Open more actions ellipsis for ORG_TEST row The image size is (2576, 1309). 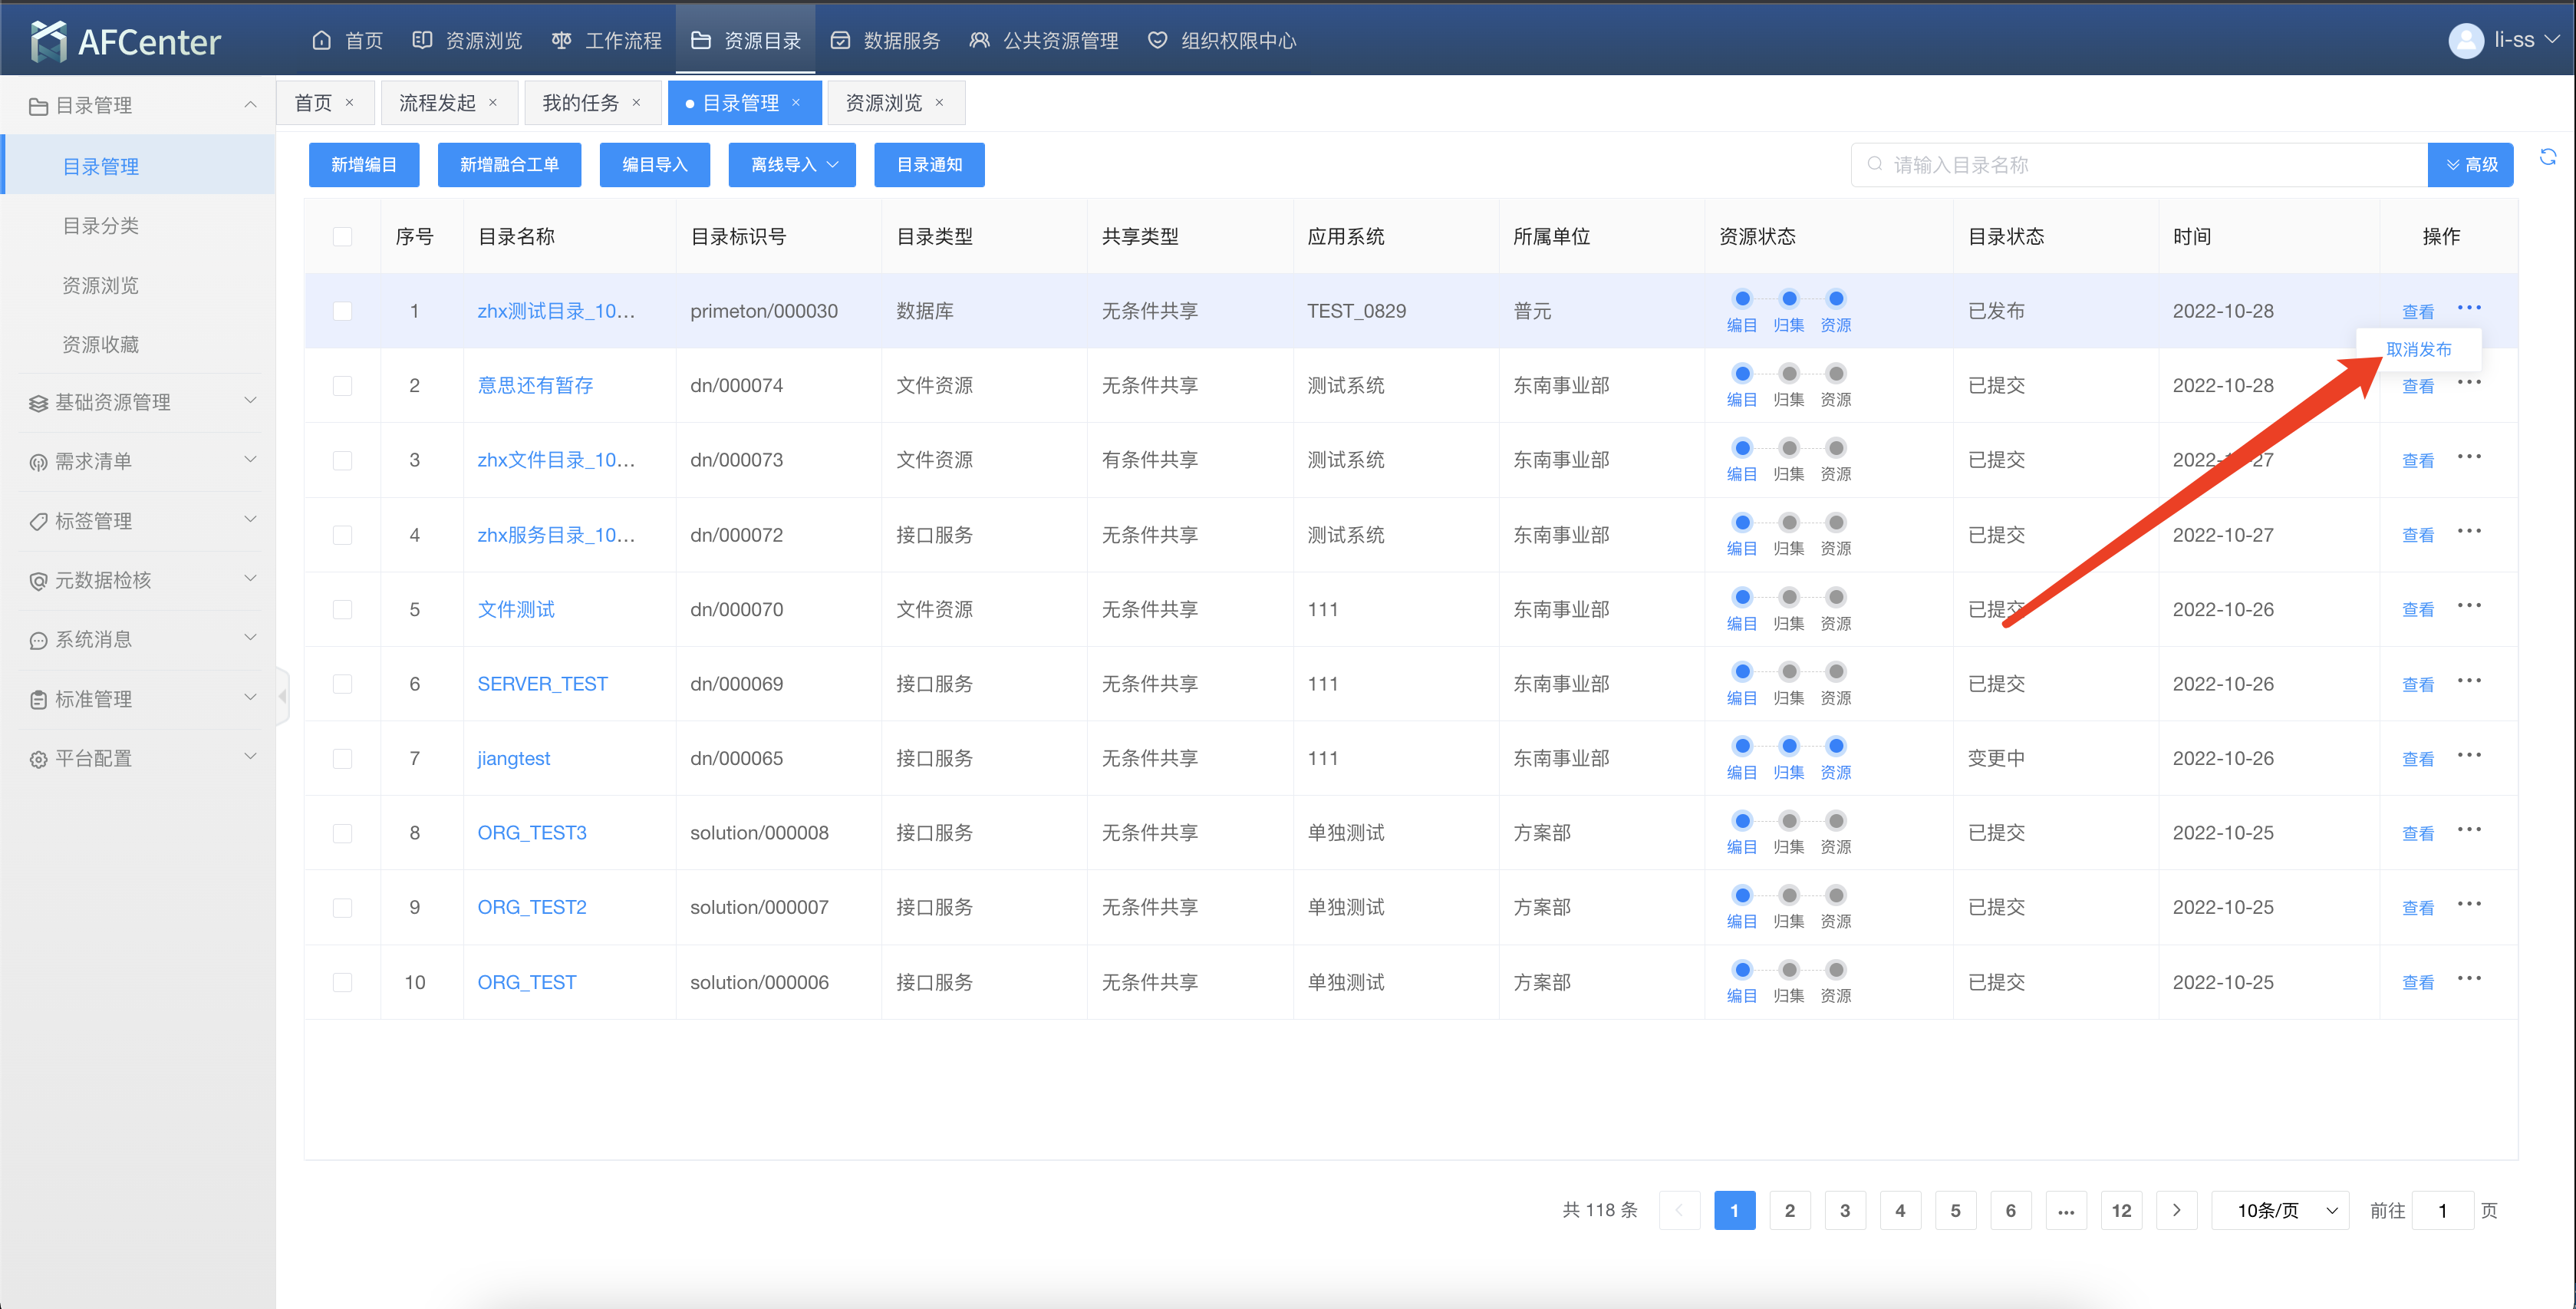pyautogui.click(x=2469, y=979)
